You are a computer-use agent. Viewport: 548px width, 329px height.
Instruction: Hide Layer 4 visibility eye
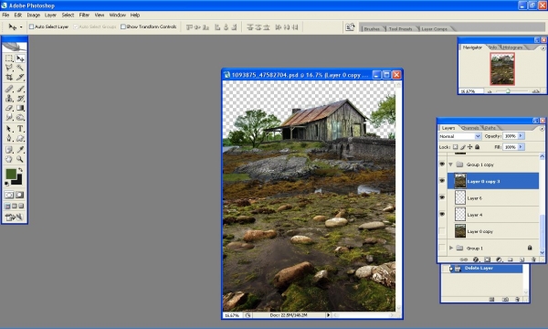point(442,215)
